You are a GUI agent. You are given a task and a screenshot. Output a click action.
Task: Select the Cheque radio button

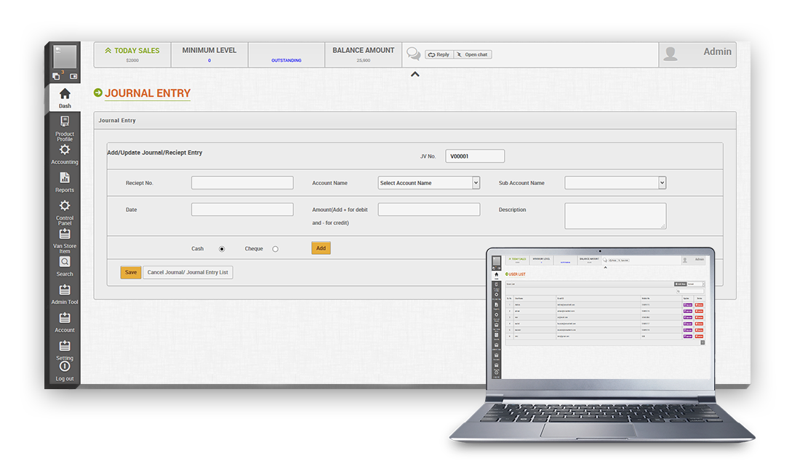coord(275,249)
